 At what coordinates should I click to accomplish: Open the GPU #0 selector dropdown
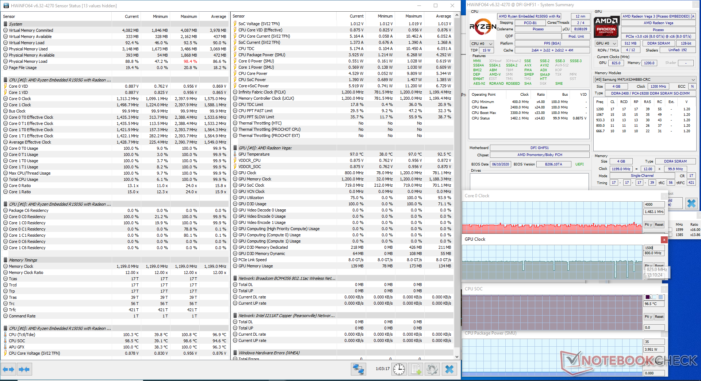tap(606, 43)
